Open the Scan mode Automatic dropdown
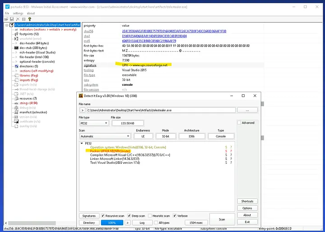Image resolution: width=325 pixels, height=232 pixels. (x=105, y=136)
